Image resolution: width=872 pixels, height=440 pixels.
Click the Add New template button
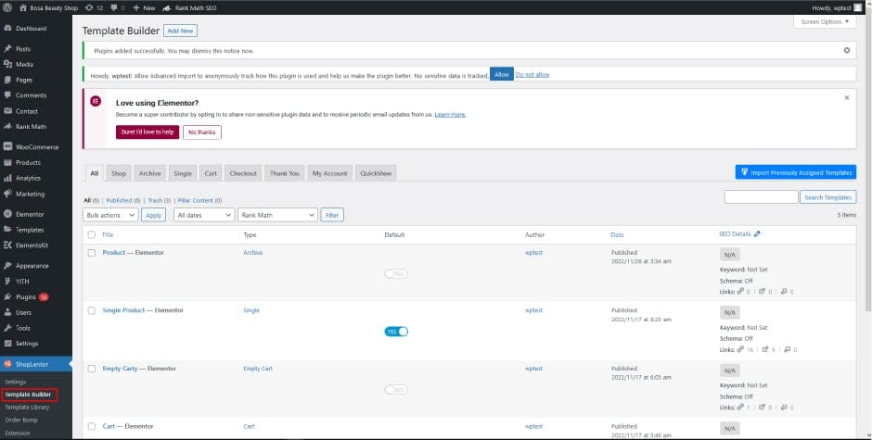pyautogui.click(x=180, y=31)
